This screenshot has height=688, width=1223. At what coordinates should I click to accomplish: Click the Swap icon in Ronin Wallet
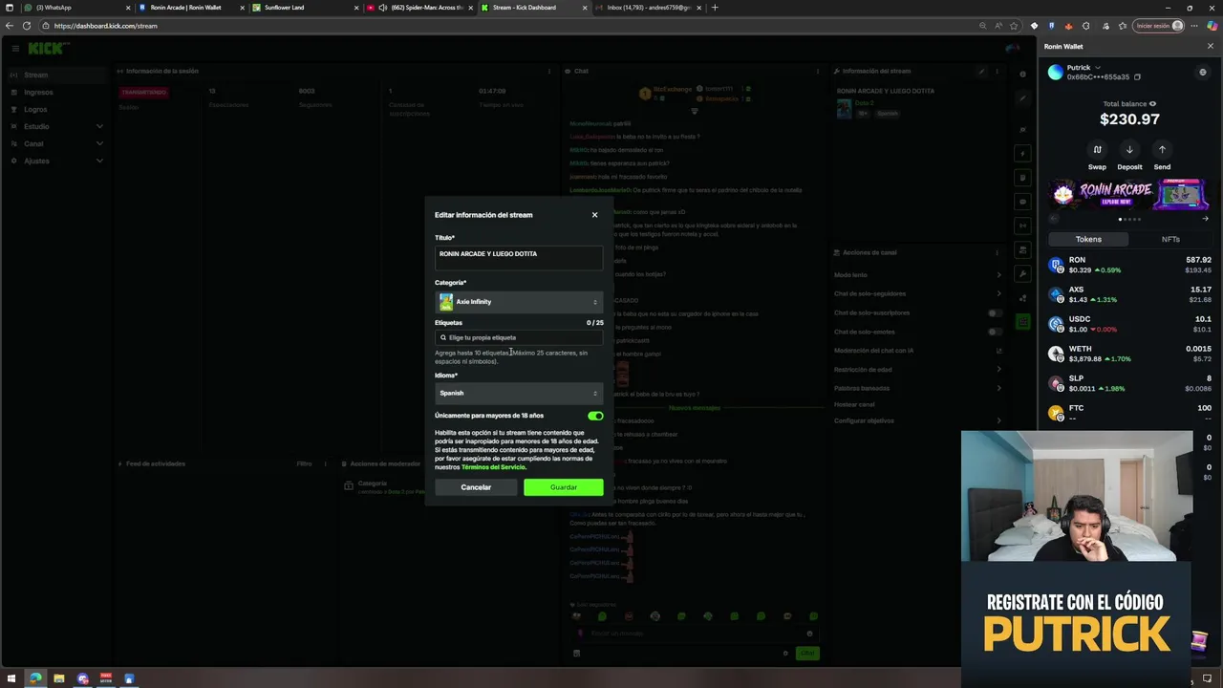click(x=1097, y=150)
